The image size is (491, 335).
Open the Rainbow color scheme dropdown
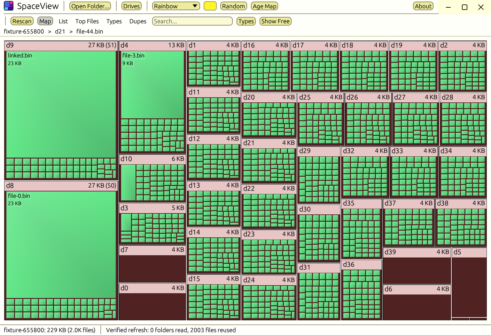[176, 6]
